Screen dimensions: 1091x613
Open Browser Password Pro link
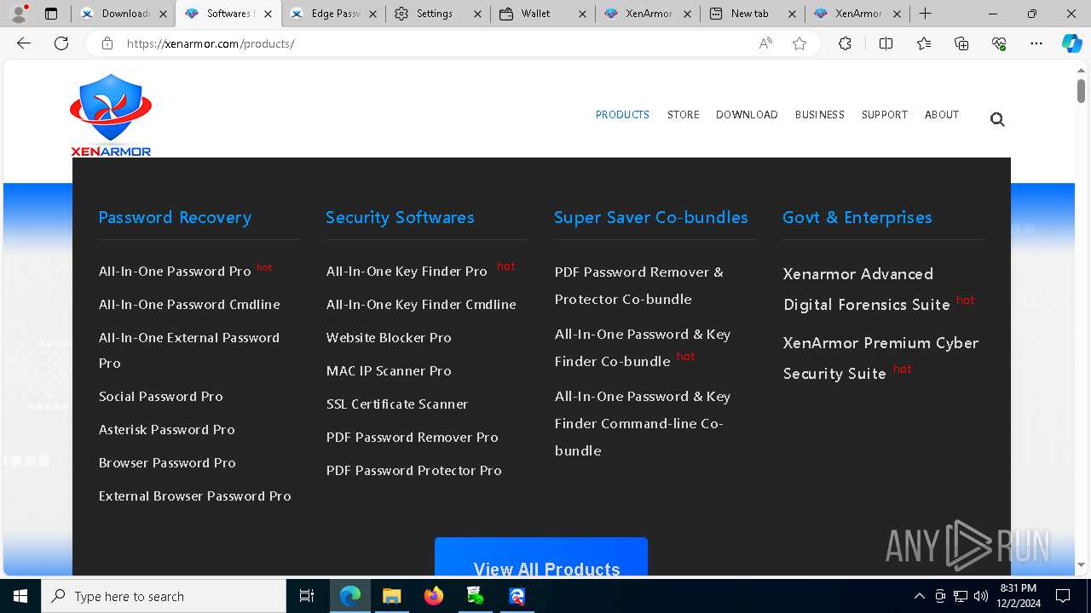point(167,463)
